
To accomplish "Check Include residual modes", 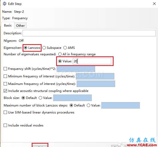I will pyautogui.click(x=5, y=125).
